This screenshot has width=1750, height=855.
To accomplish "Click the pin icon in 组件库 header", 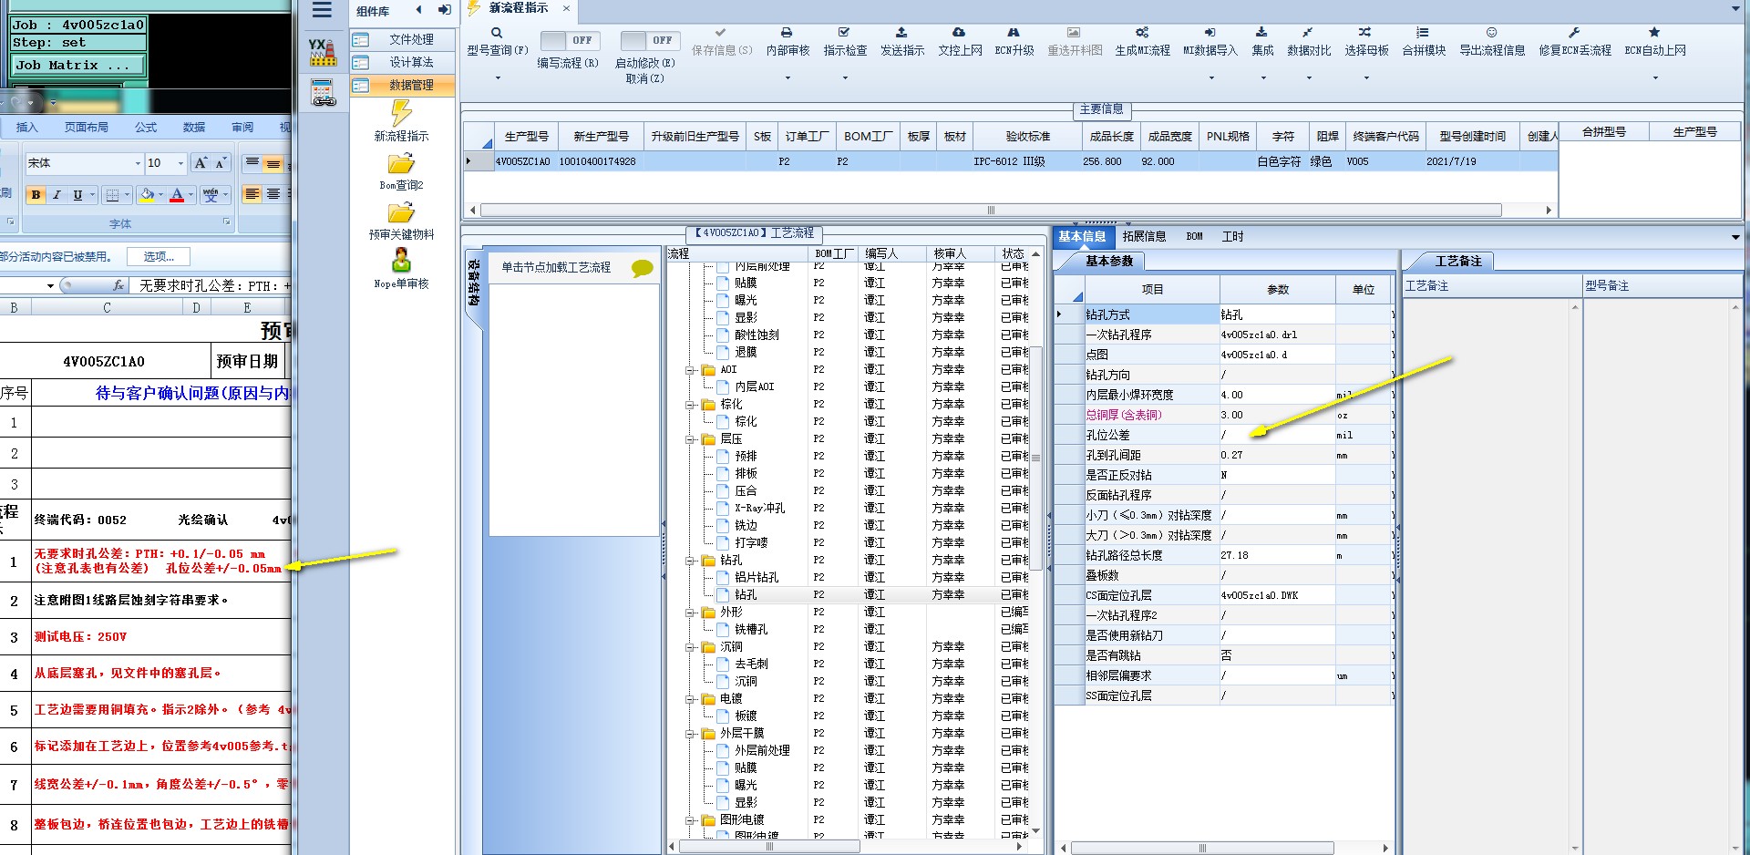I will [444, 10].
